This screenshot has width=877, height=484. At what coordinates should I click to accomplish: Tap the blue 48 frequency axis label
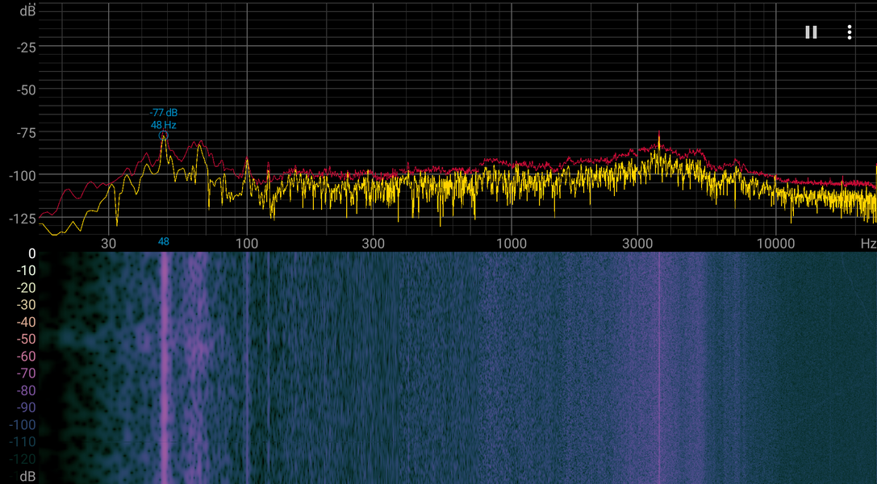163,242
